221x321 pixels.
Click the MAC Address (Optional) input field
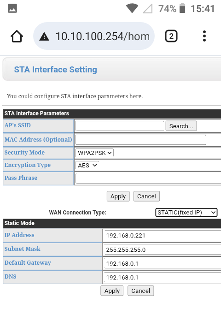pos(140,140)
